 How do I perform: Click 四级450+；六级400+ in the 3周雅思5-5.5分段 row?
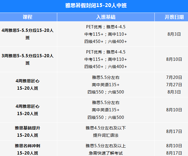pos(106,67)
